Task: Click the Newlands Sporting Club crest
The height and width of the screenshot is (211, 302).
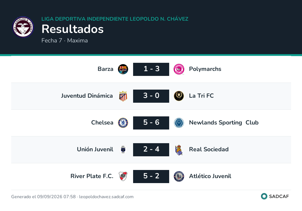Action: 179,123
